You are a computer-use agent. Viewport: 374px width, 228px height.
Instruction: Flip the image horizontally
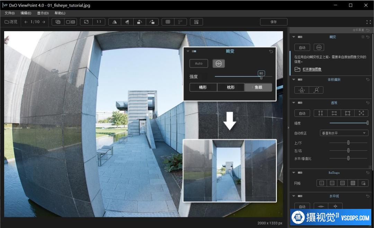coord(115,22)
